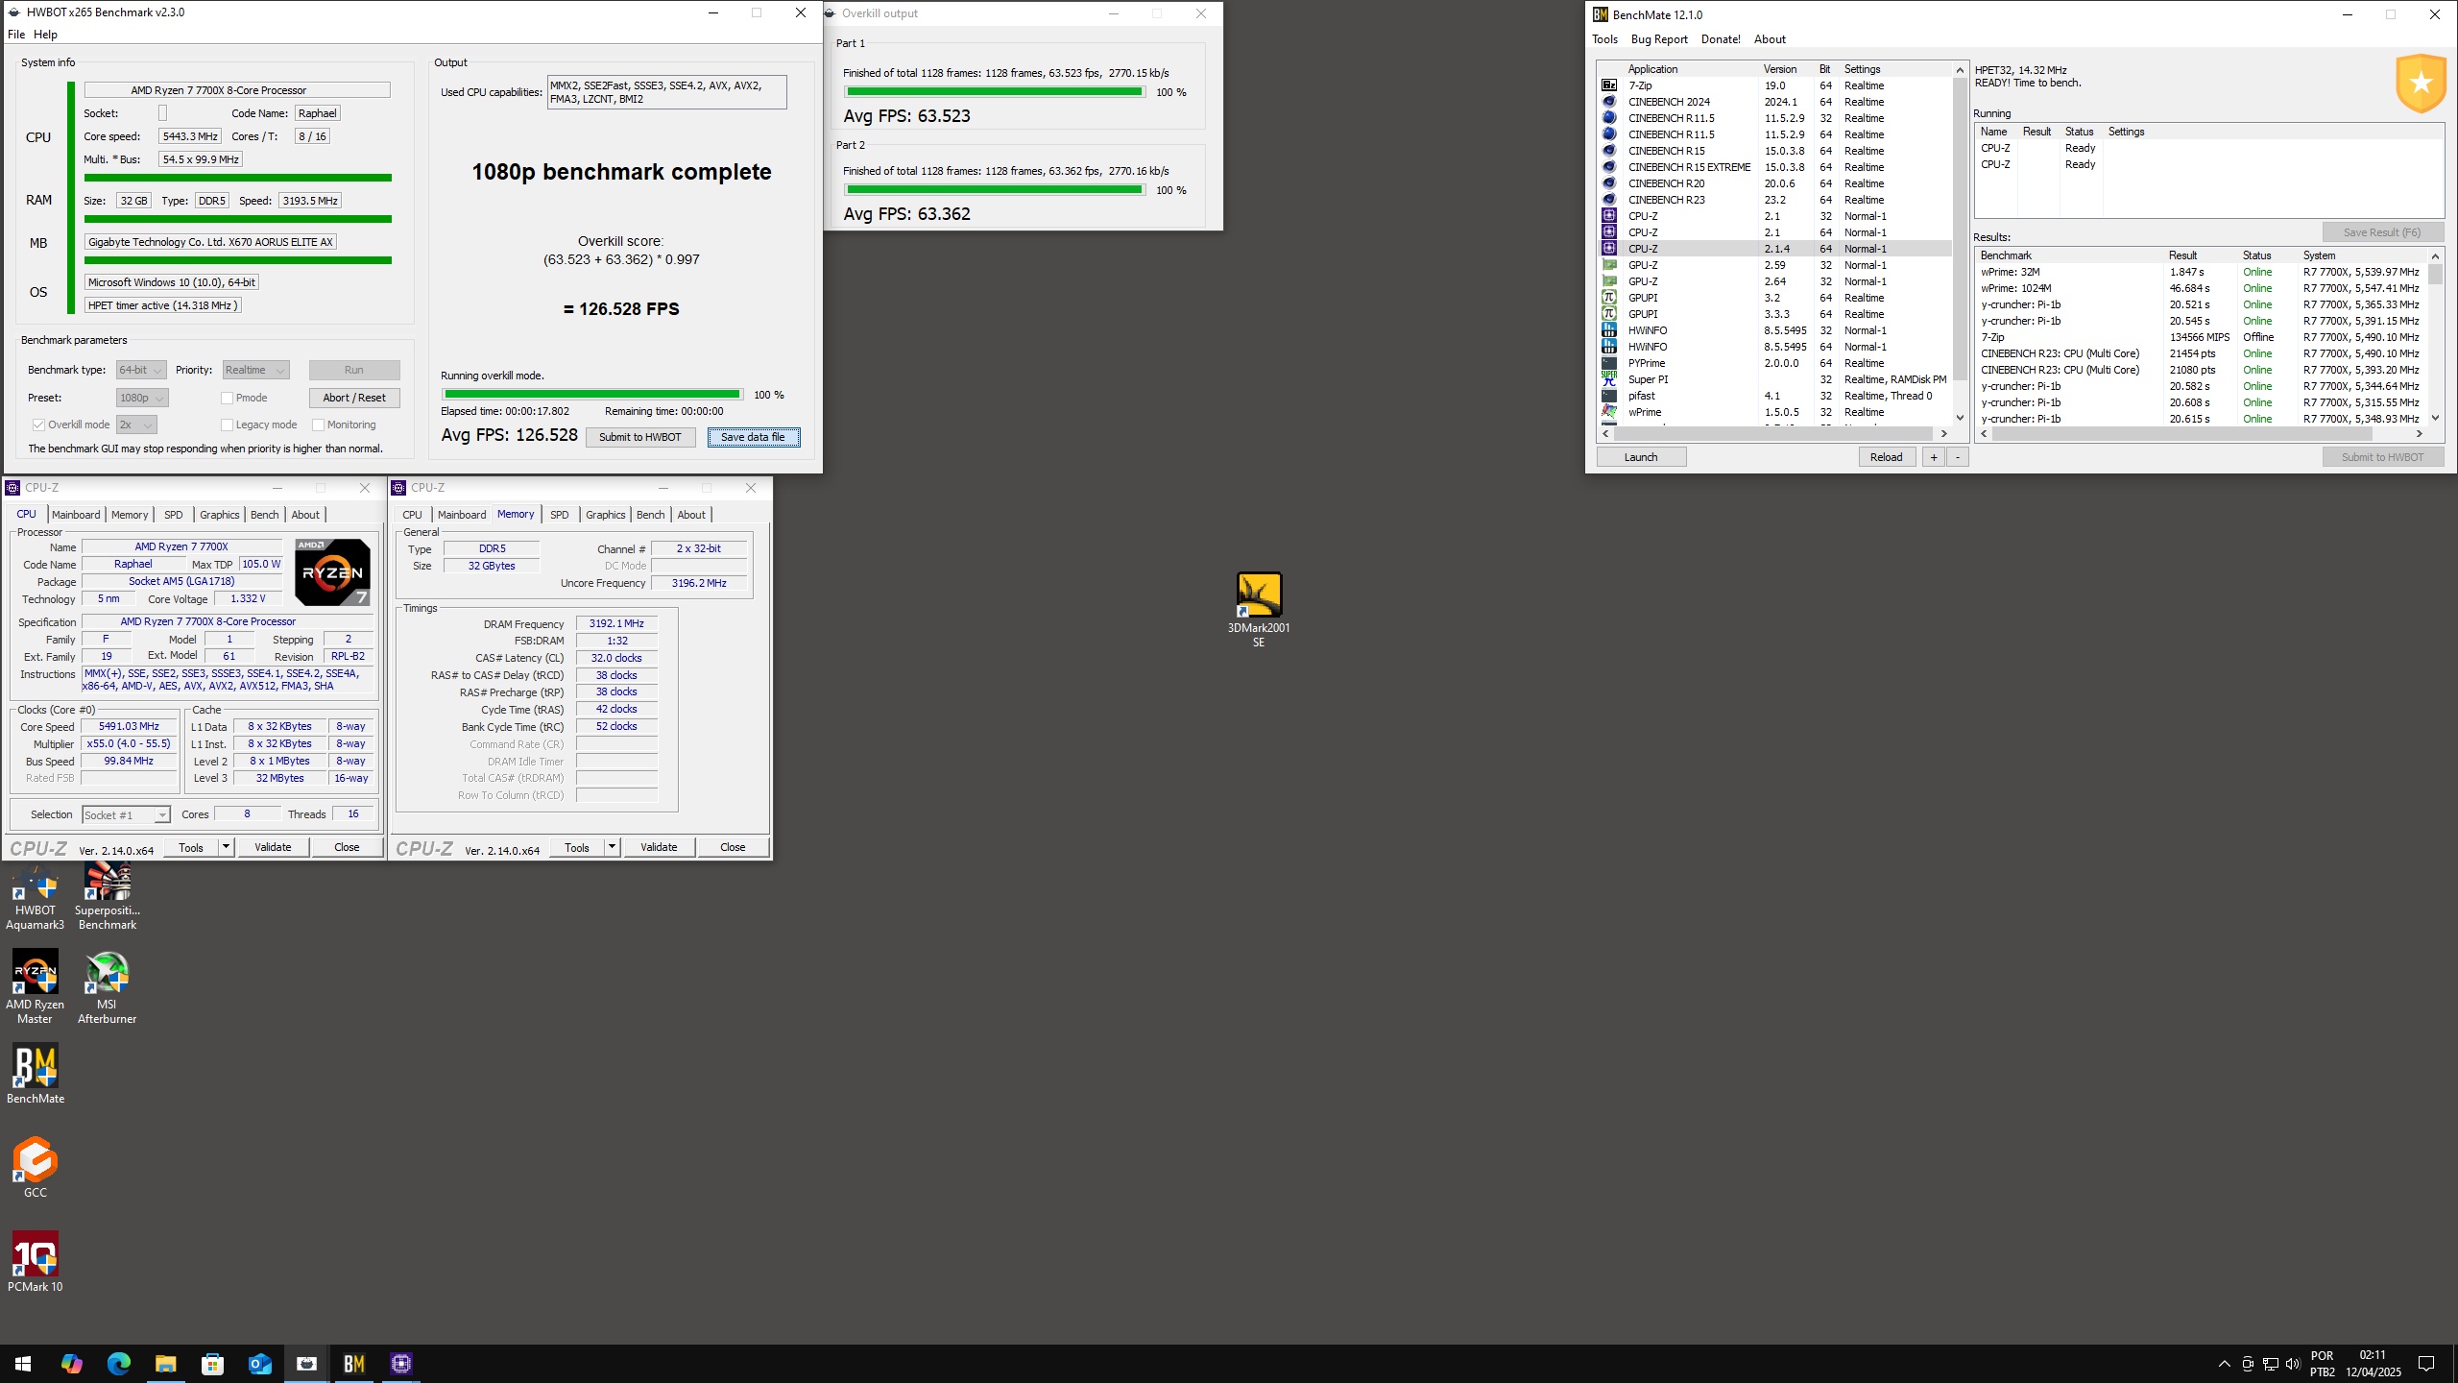Screen dimensions: 2458x1383
Task: Open the GCC desktop icon
Action: (36, 1167)
